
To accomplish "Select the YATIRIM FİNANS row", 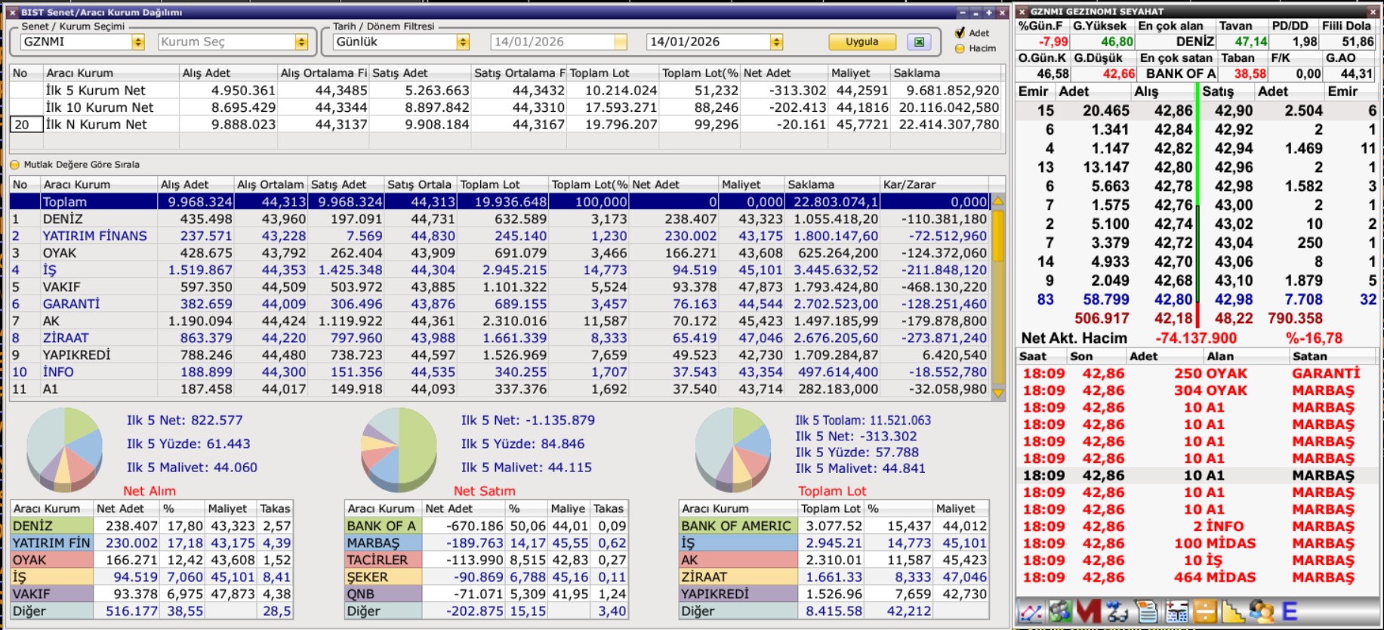I will pyautogui.click(x=95, y=236).
